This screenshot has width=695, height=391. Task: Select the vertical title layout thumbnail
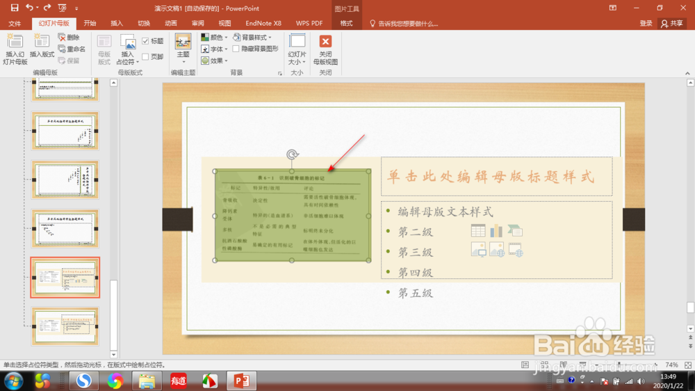pyautogui.click(x=65, y=179)
